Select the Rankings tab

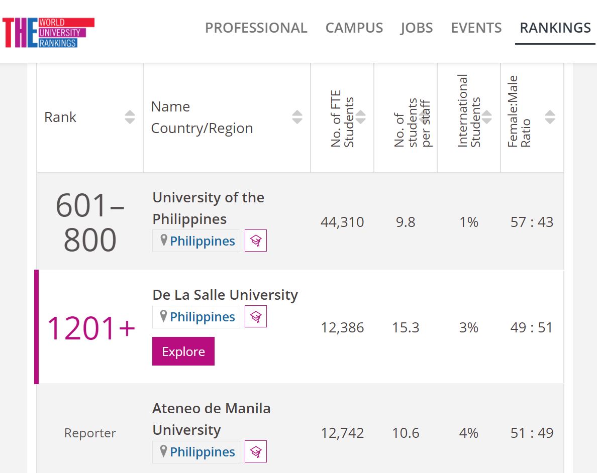click(x=555, y=28)
